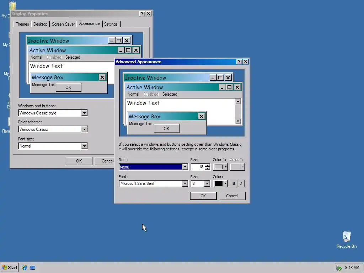Viewport: 364px width, 273px height.
Task: Click the Normal menu item in Advanced Appearance preview
Action: coord(133,94)
